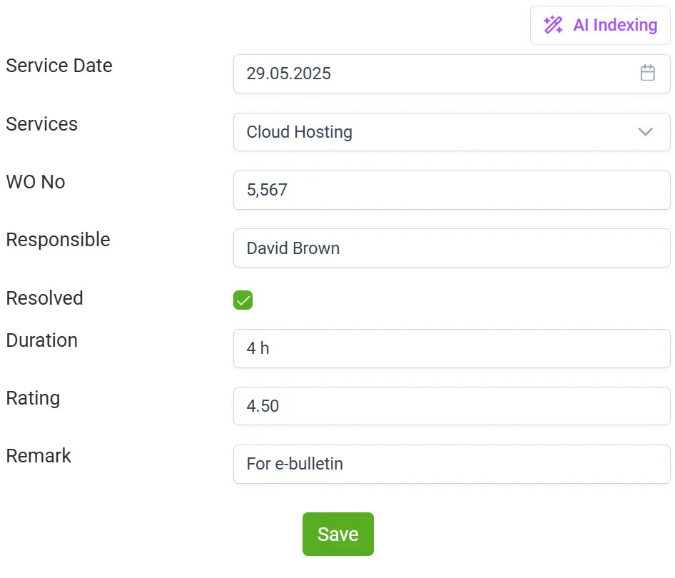675x578 pixels.
Task: Open the calendar picker icon in Service Date
Action: coord(647,73)
